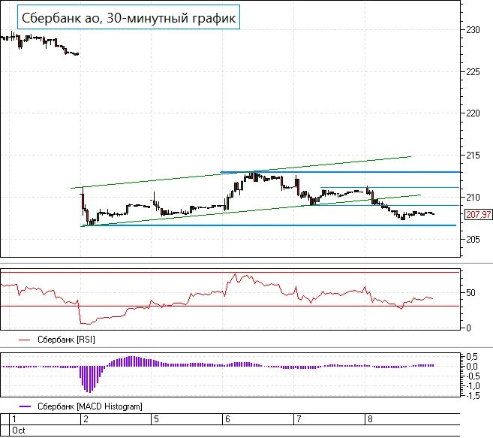Select the upper blue horizontal resistance line near 213
Image resolution: width=493 pixels, height=438 pixels.
click(341, 172)
